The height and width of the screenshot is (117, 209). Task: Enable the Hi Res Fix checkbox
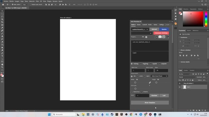141,92
